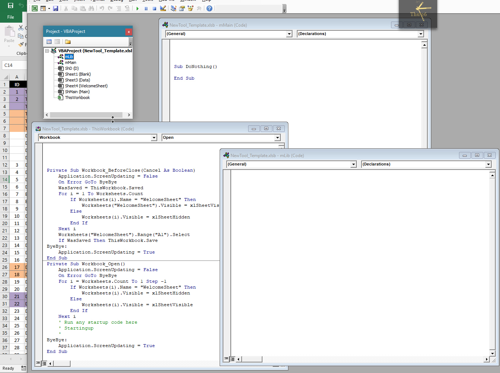
Task: Open the Workbook object dropdown
Action: 154,138
